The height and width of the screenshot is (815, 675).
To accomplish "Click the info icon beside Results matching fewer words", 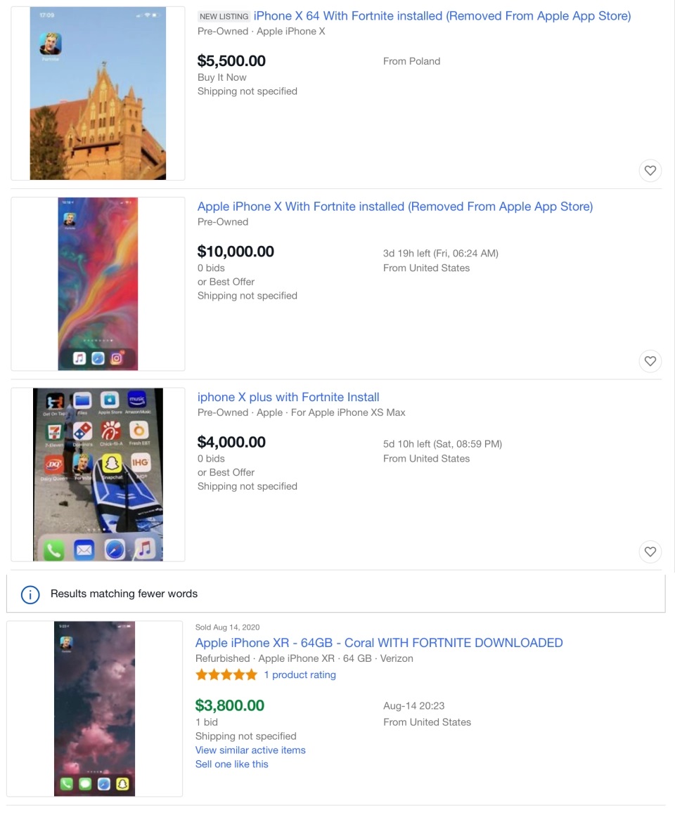I will 30,594.
